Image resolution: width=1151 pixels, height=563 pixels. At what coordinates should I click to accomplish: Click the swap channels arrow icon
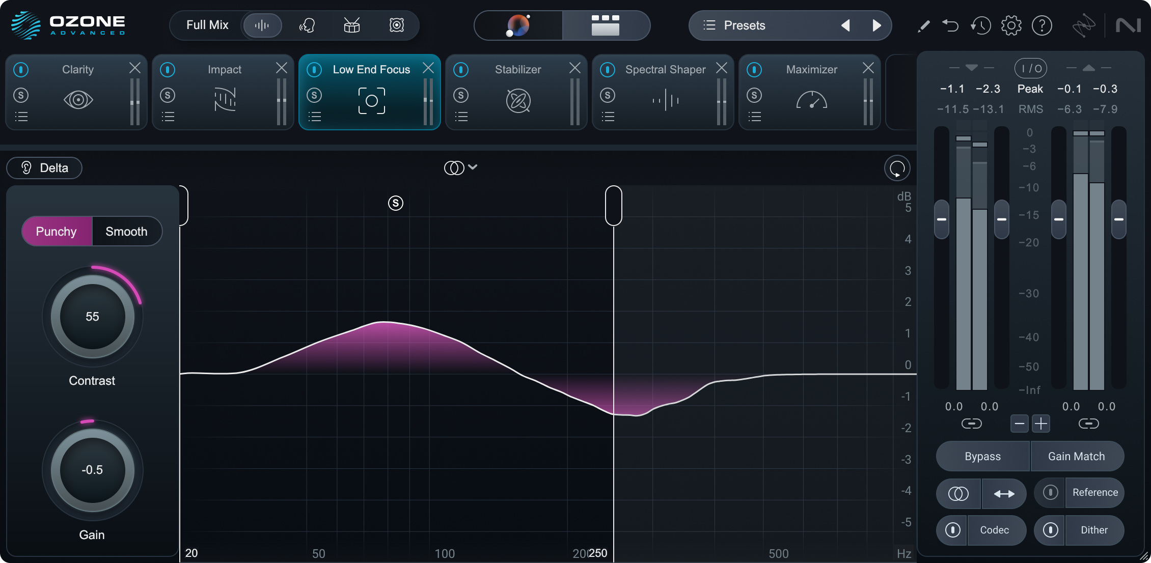point(1004,493)
